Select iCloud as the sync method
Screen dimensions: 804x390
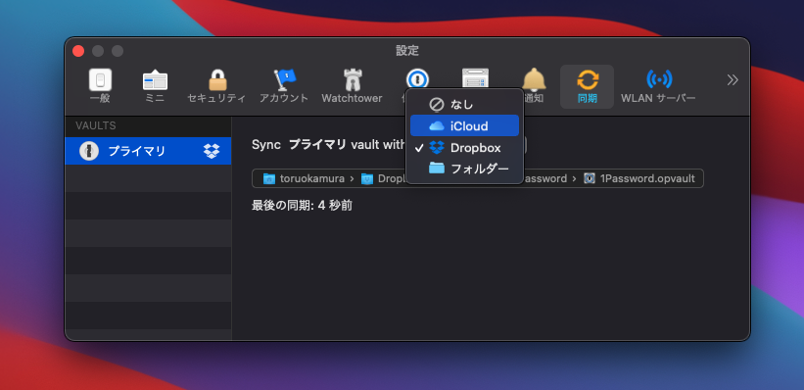pyautogui.click(x=464, y=126)
